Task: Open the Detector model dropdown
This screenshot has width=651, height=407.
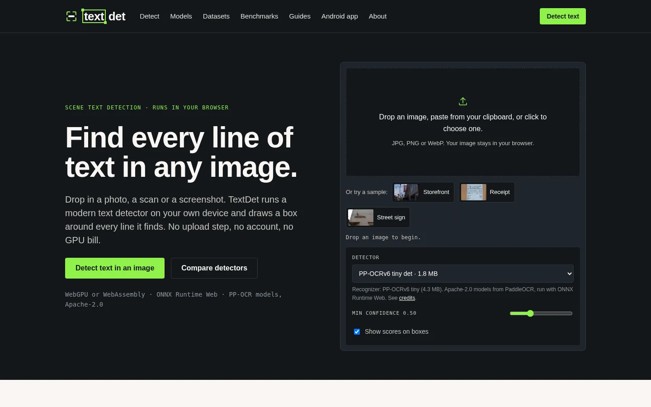Action: tap(463, 274)
